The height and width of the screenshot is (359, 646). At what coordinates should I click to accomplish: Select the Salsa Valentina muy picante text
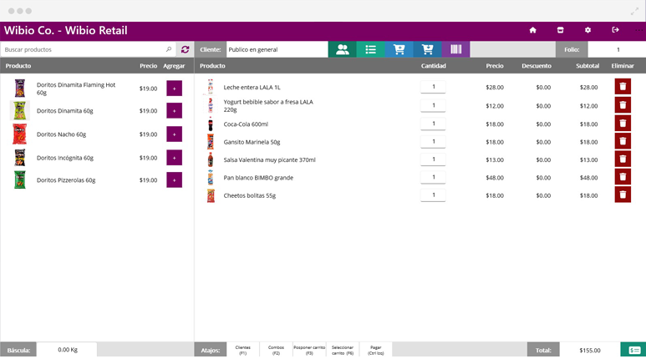point(269,159)
